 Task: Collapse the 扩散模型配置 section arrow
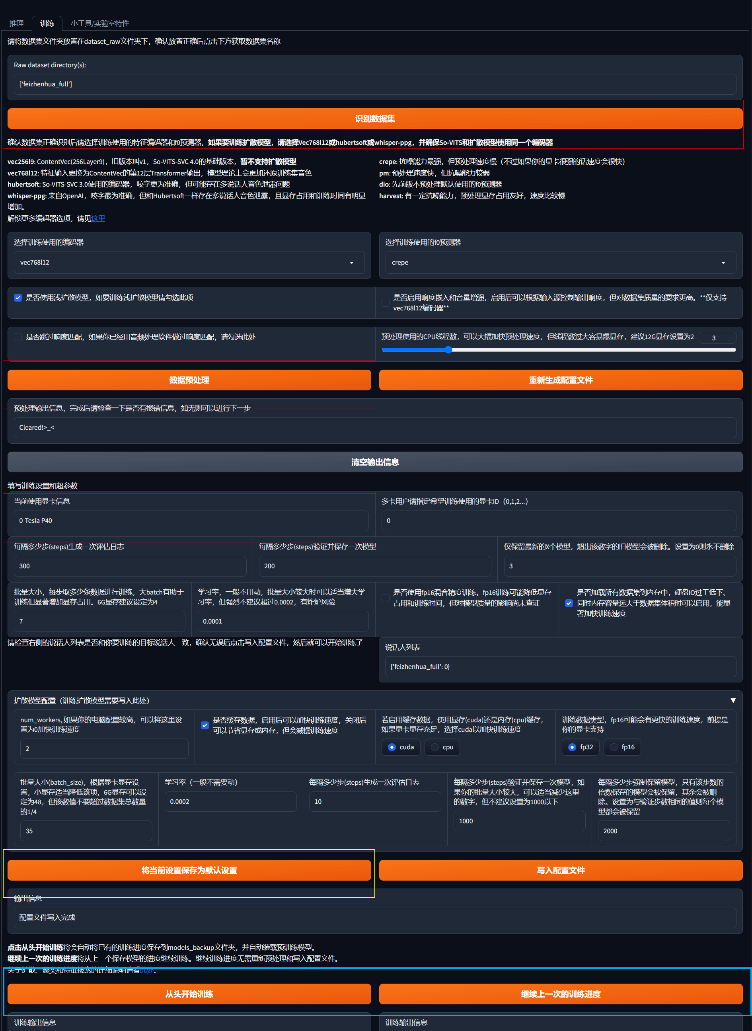pyautogui.click(x=733, y=701)
